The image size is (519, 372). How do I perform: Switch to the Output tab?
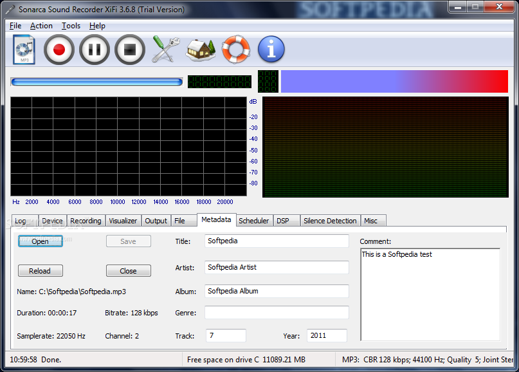tap(156, 221)
